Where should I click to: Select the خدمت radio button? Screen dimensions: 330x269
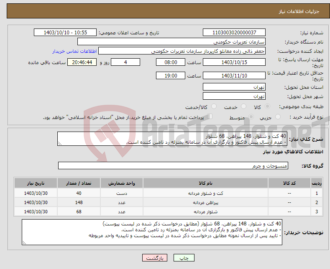tap(243, 106)
